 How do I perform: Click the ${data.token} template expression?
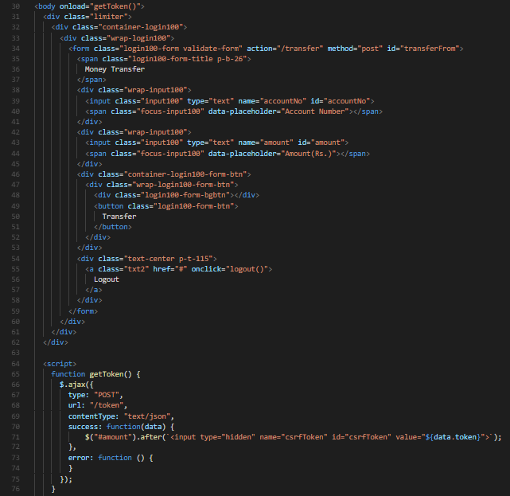(453, 437)
